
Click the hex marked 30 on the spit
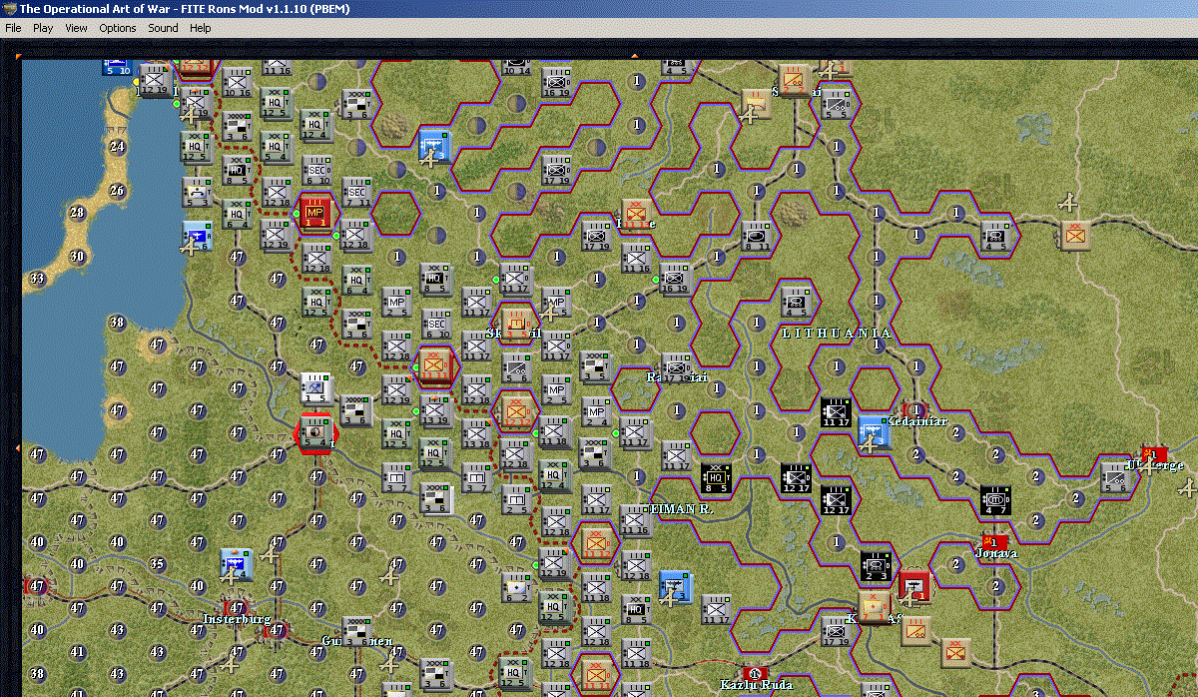pyautogui.click(x=77, y=257)
